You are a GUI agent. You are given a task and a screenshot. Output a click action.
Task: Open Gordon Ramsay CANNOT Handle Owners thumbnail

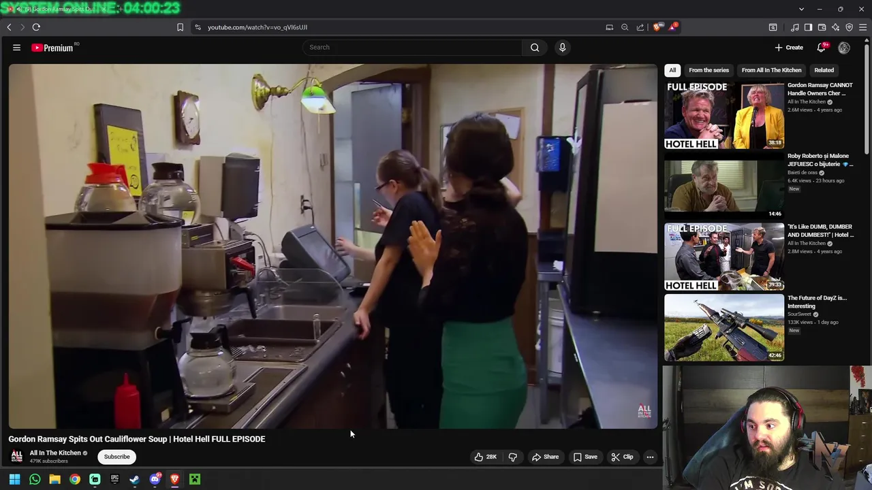[x=724, y=115]
